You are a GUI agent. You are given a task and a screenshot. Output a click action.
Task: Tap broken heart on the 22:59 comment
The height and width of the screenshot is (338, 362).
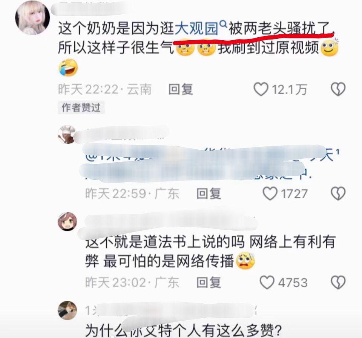click(x=338, y=193)
